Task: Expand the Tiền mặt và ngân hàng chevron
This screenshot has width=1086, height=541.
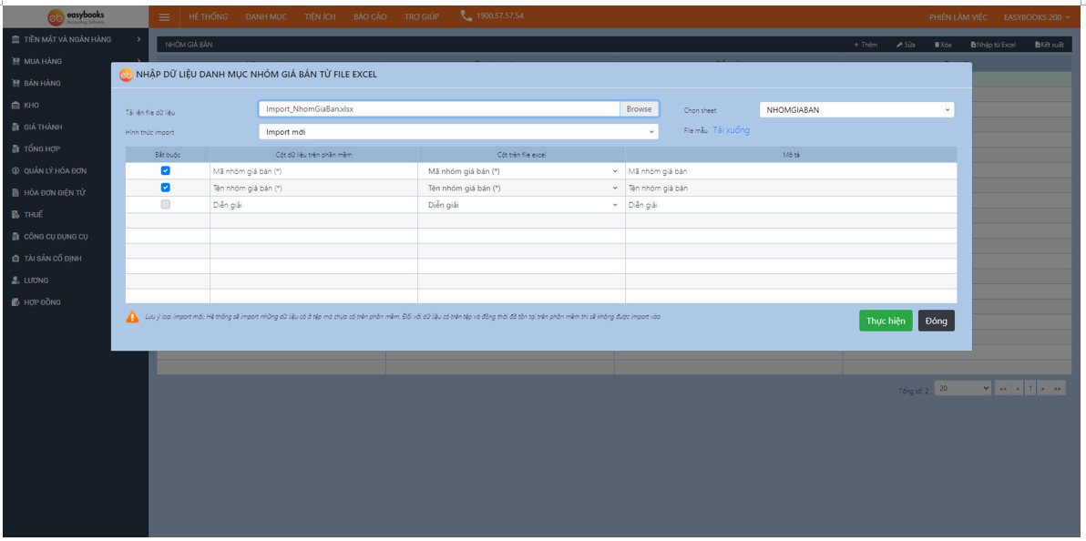Action: pos(139,39)
